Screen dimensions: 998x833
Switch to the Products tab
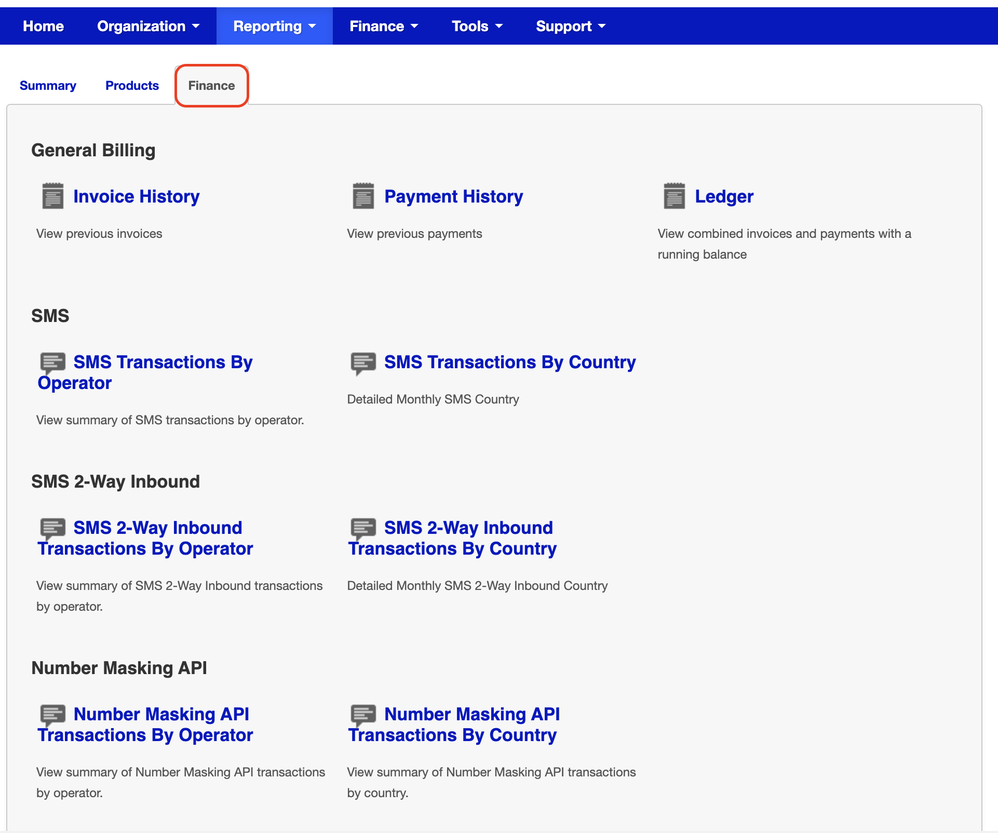tap(132, 86)
